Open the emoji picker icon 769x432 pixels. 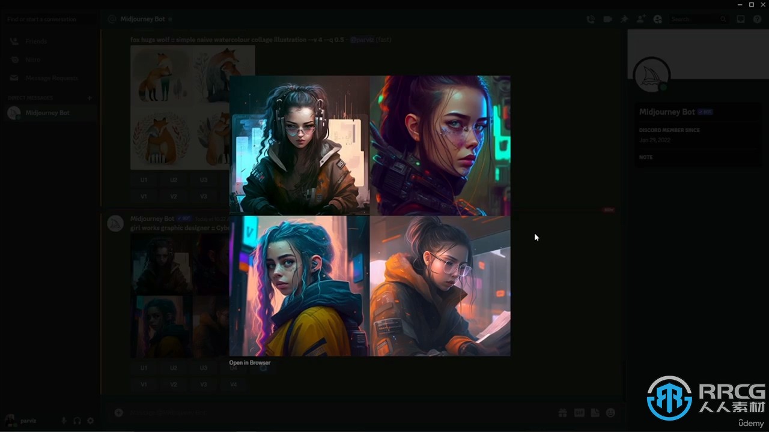tap(611, 413)
